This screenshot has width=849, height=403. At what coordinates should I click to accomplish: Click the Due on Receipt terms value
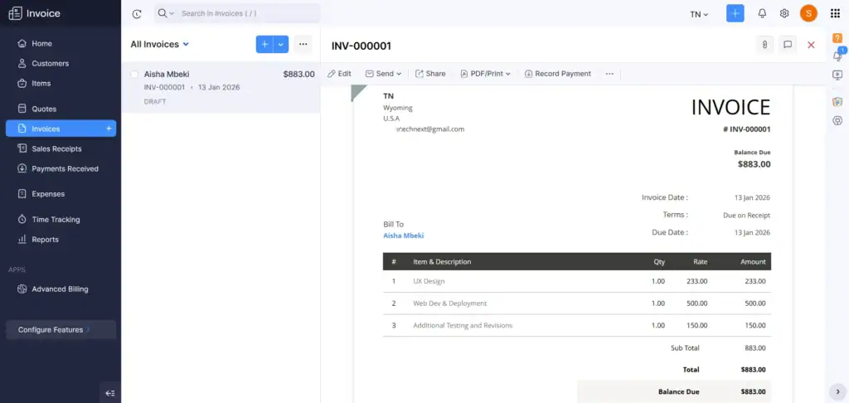click(747, 216)
